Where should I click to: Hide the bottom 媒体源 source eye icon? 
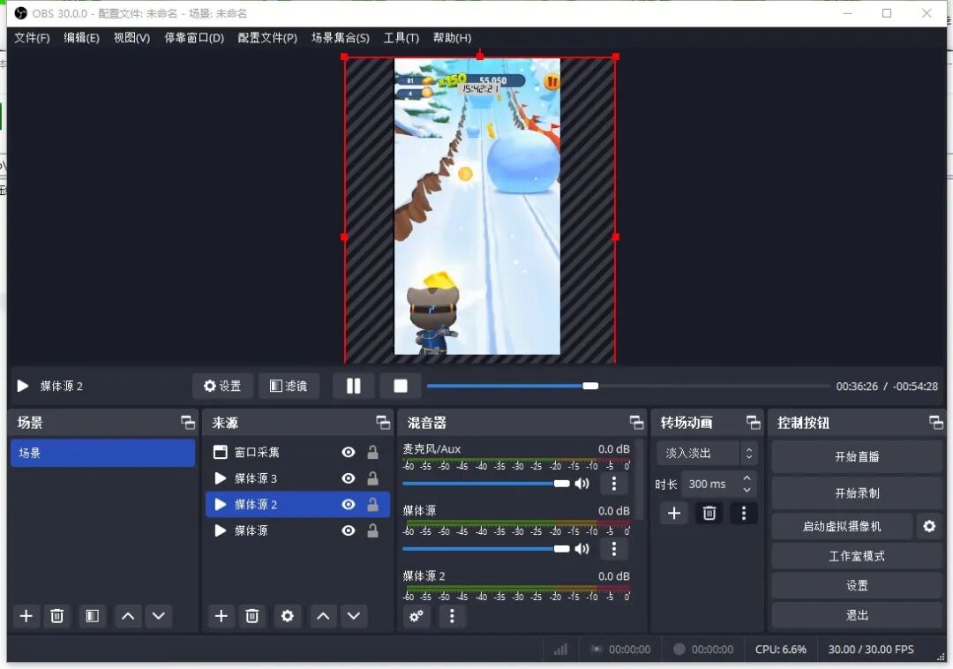point(349,530)
